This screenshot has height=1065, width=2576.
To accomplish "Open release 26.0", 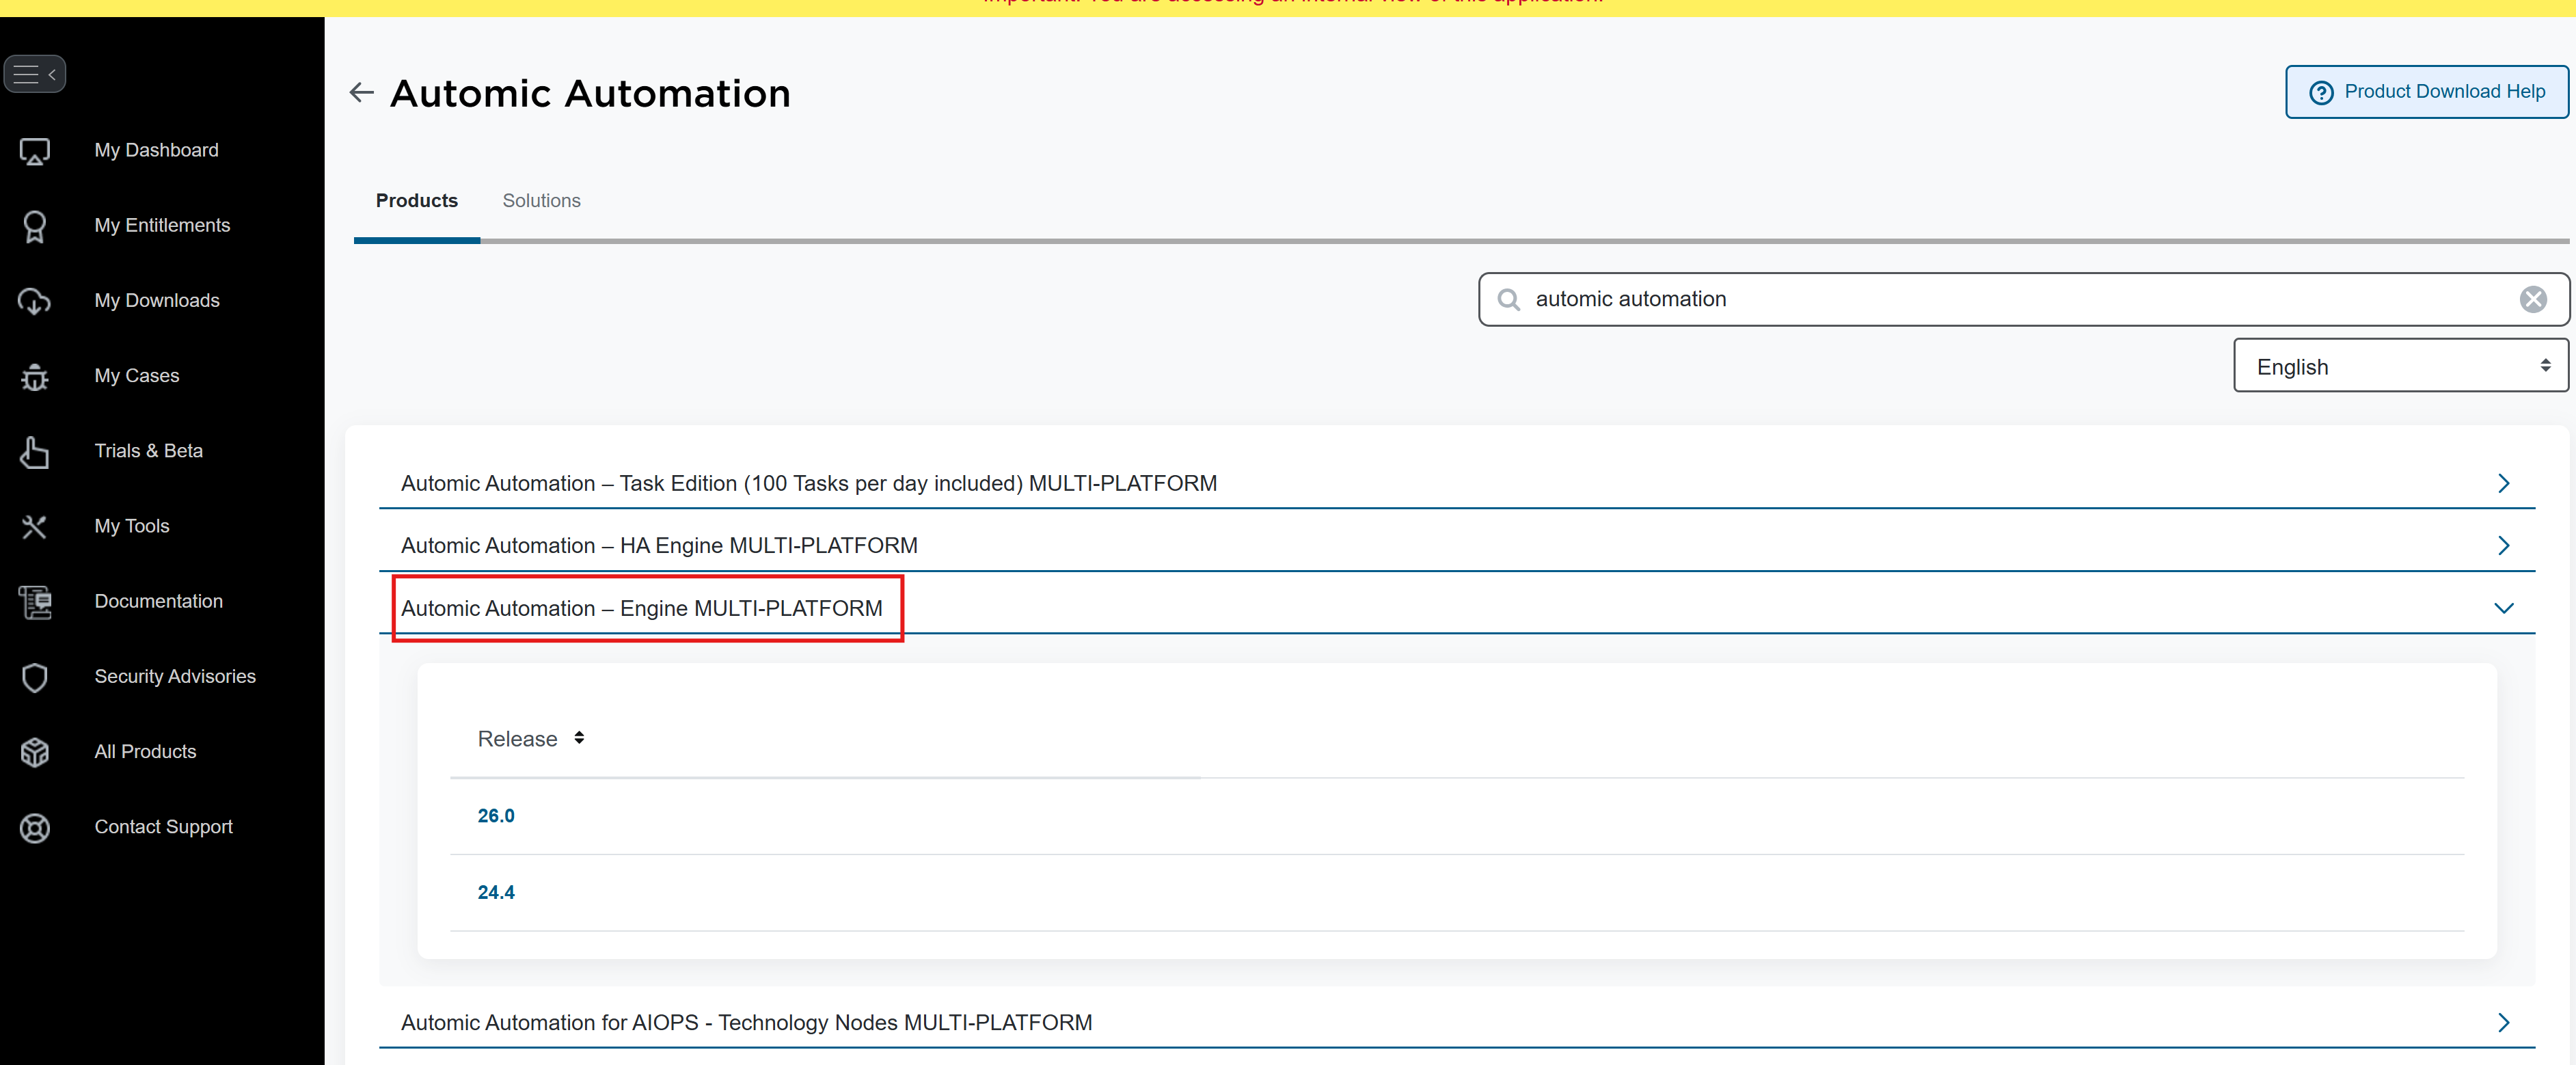I will point(496,816).
